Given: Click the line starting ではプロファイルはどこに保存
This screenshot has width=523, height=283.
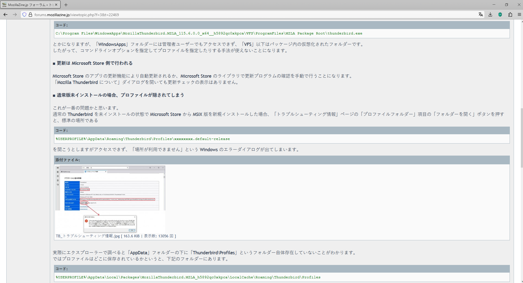Looking at the screenshot, I should 141,259.
